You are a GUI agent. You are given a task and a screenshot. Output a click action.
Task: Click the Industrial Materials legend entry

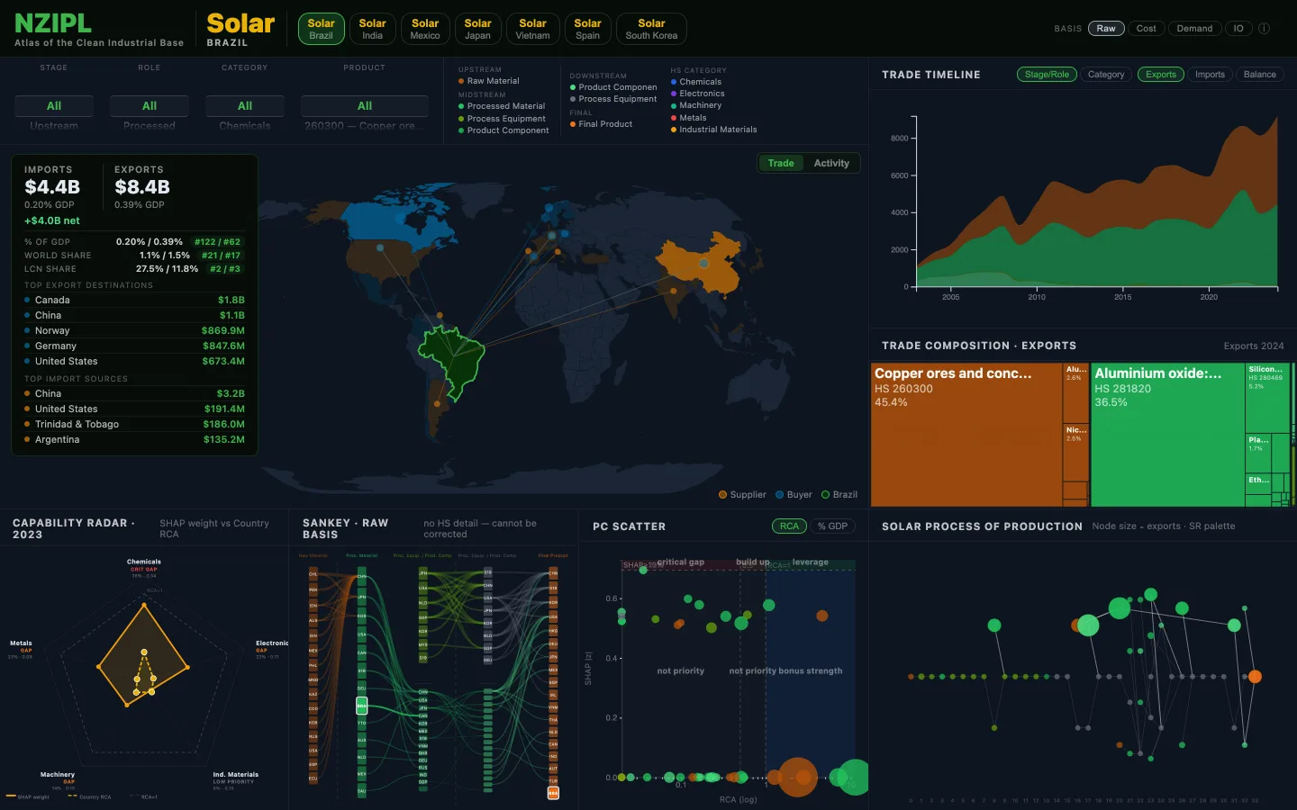click(714, 130)
